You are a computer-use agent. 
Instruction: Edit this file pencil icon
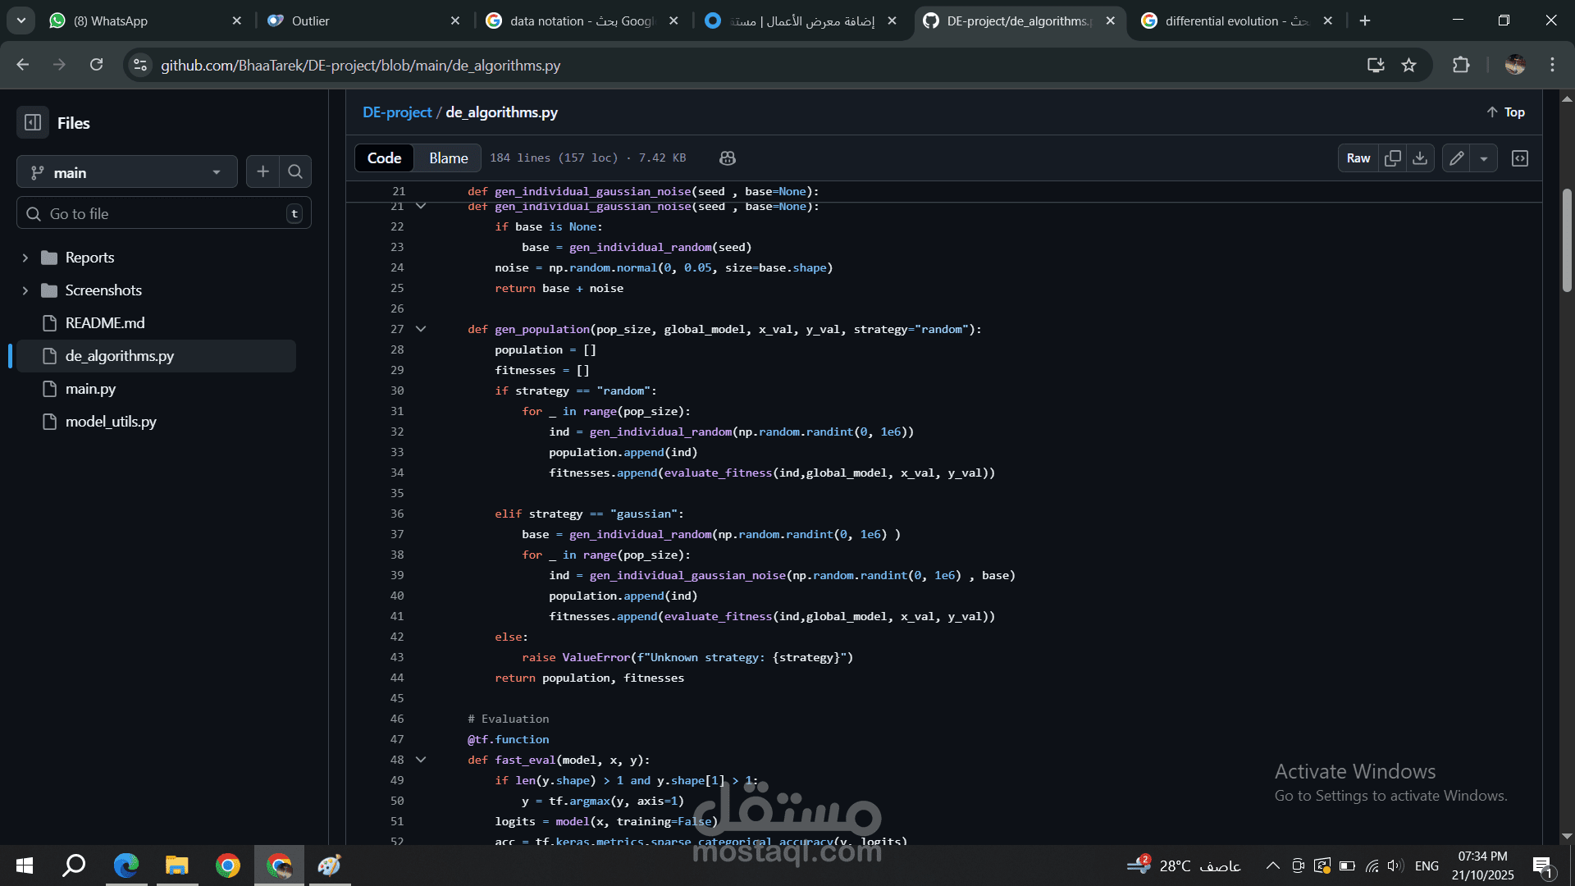(1456, 158)
